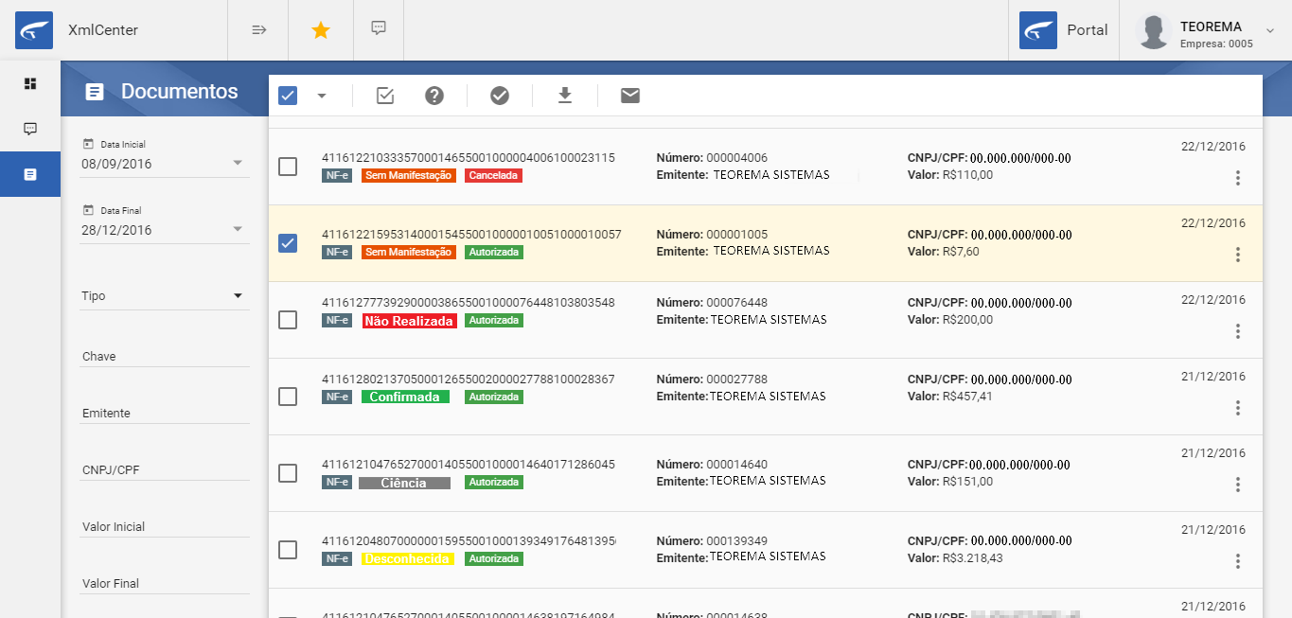Uncheck the box for document 000001005

(288, 243)
